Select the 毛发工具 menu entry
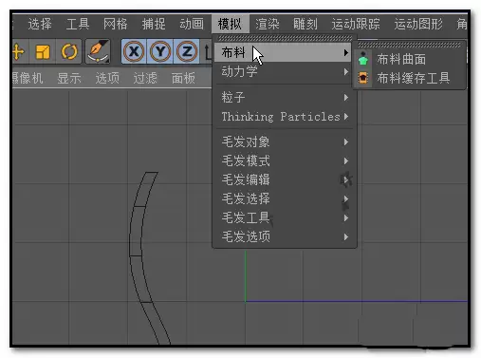481x358 pixels. (284, 217)
